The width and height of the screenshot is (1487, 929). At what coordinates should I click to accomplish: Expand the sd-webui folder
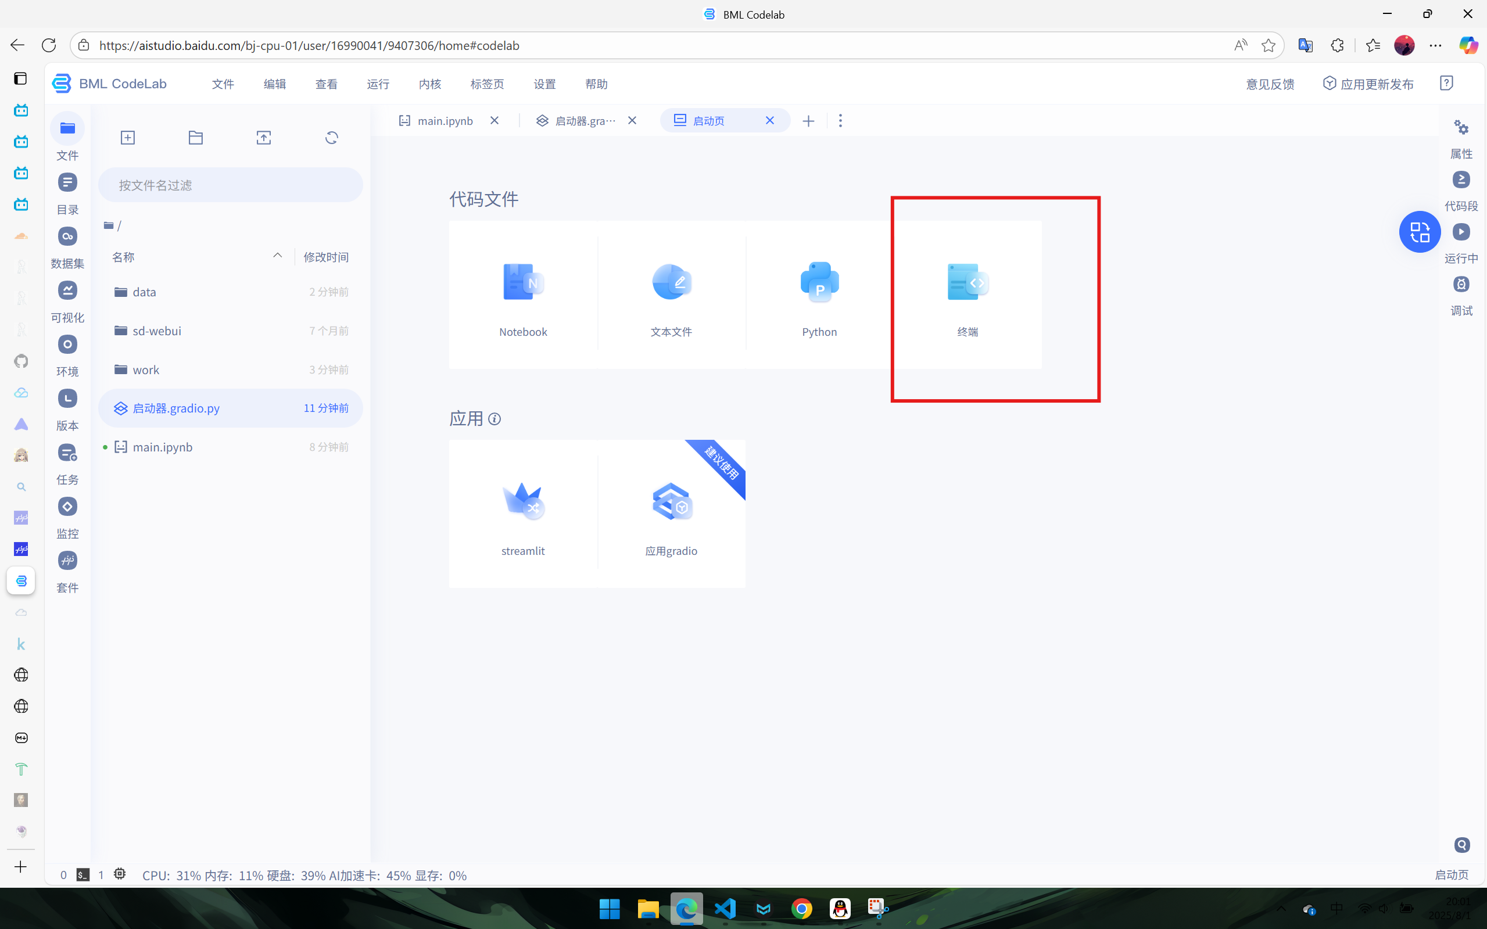point(157,331)
